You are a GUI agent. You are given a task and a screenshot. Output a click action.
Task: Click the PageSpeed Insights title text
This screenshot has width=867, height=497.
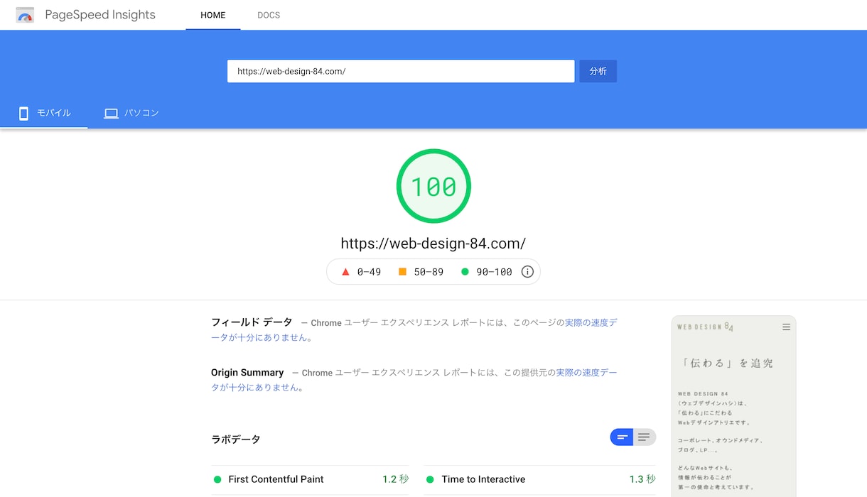pyautogui.click(x=100, y=15)
